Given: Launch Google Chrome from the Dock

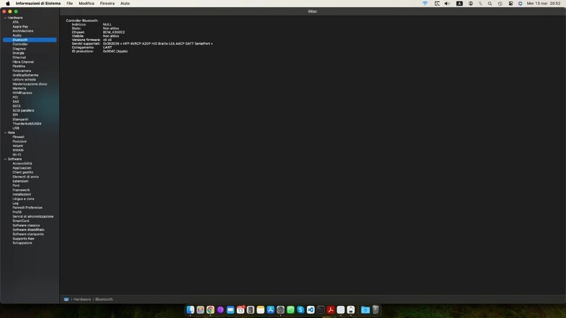Looking at the screenshot, I should pyautogui.click(x=210, y=310).
